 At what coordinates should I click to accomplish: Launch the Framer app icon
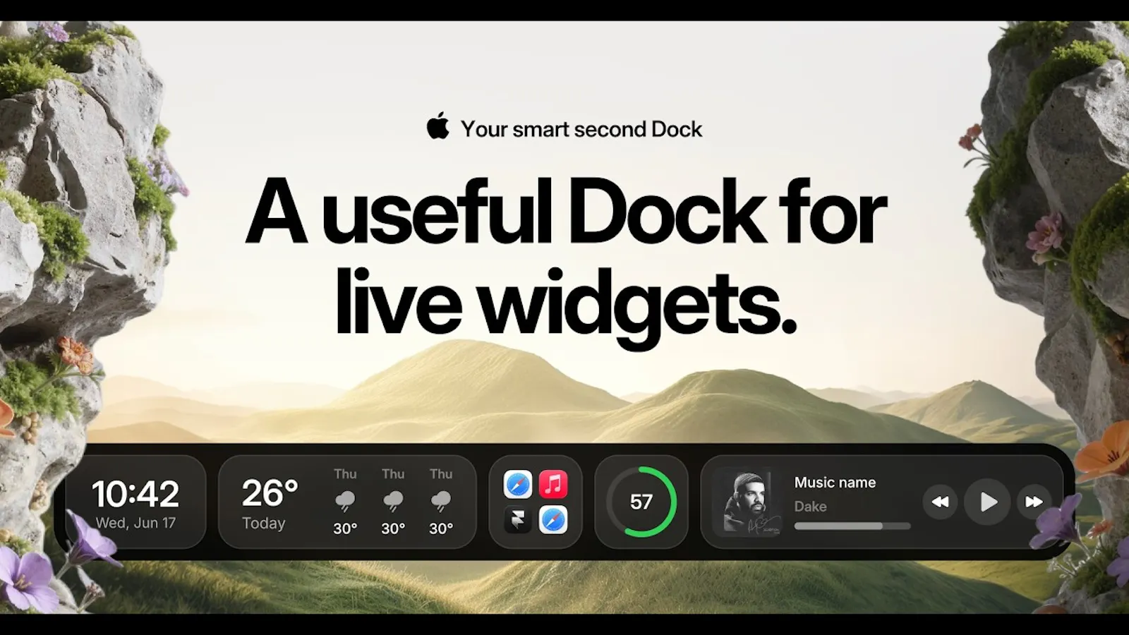coord(517,521)
